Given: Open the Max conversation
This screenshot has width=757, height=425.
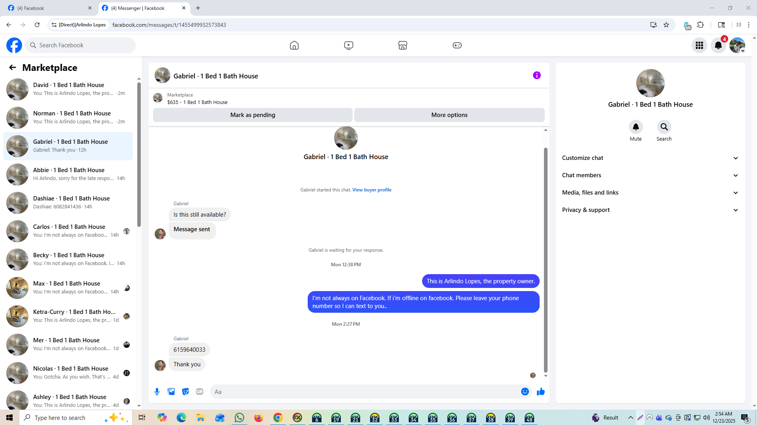Looking at the screenshot, I should coord(68,288).
